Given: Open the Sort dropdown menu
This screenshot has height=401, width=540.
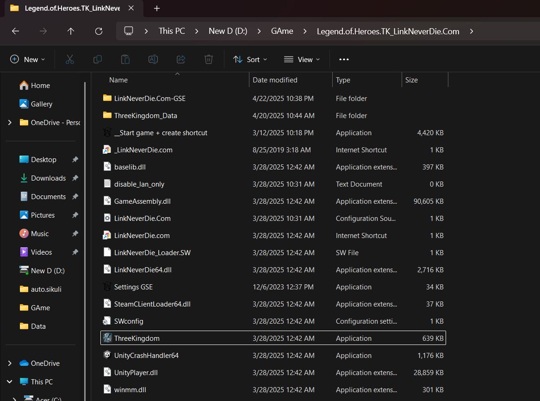Looking at the screenshot, I should point(250,59).
